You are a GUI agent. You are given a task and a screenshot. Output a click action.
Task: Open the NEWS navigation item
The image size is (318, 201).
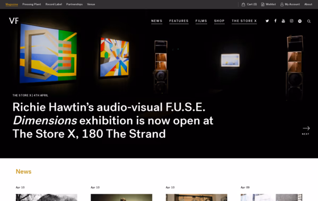click(x=157, y=21)
